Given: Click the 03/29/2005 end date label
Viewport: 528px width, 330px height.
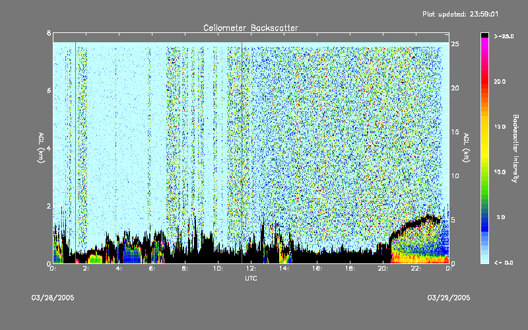Looking at the screenshot, I should pos(449,298).
